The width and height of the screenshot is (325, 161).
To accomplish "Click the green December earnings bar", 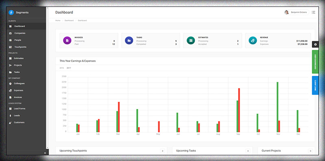I will 297,121.
